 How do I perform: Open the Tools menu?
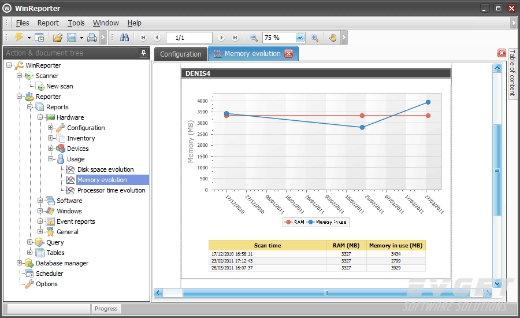pos(76,23)
